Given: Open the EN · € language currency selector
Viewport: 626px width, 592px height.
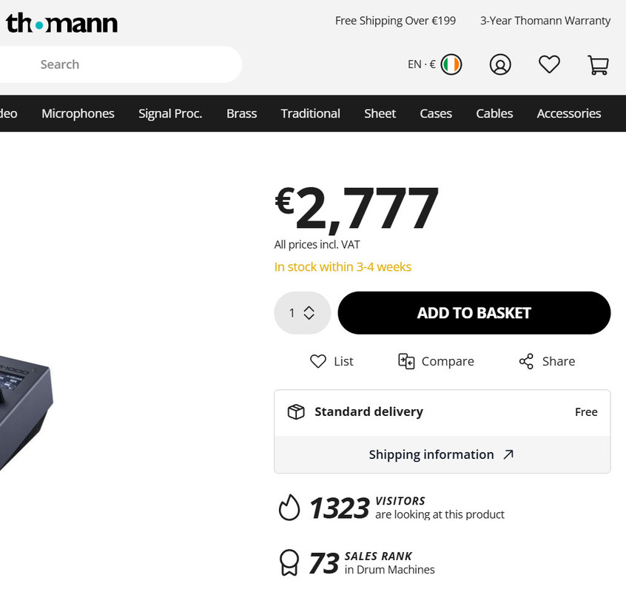Looking at the screenshot, I should pyautogui.click(x=422, y=64).
